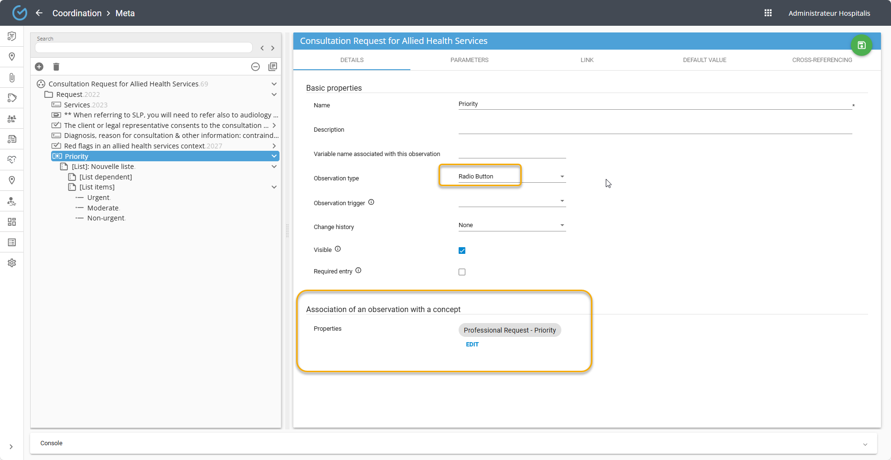This screenshot has height=460, width=891.
Task: Uncheck the Visible checkbox
Action: click(x=462, y=251)
